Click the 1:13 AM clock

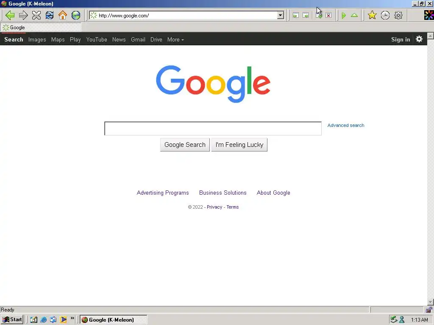pyautogui.click(x=419, y=320)
